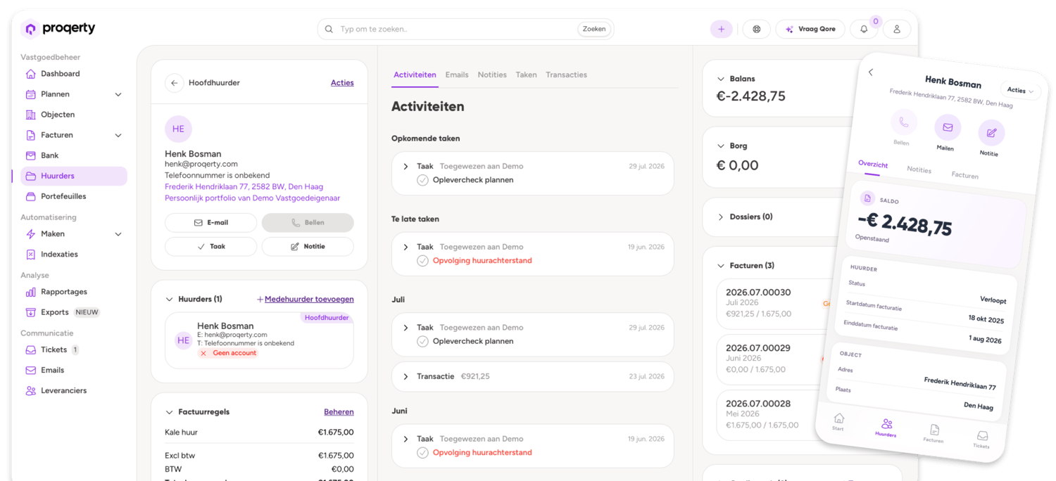Switch to the Emails tab
Screen dimensions: 1056x481
457,75
